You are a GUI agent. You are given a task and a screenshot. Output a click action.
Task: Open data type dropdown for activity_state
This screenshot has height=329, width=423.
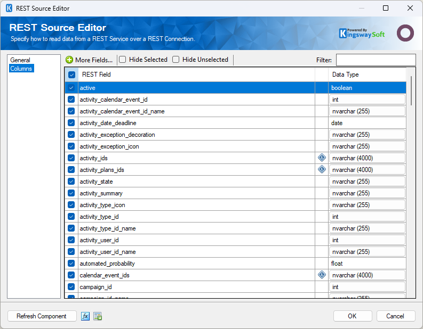point(367,182)
